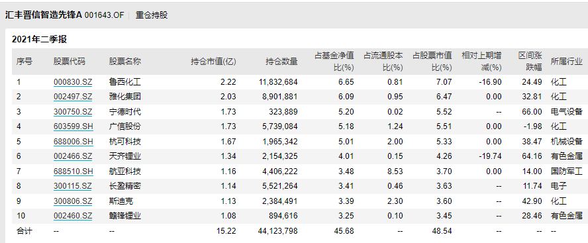Sort by 持仓数量 column header
Screen dimensions: 588x243
coord(281,62)
